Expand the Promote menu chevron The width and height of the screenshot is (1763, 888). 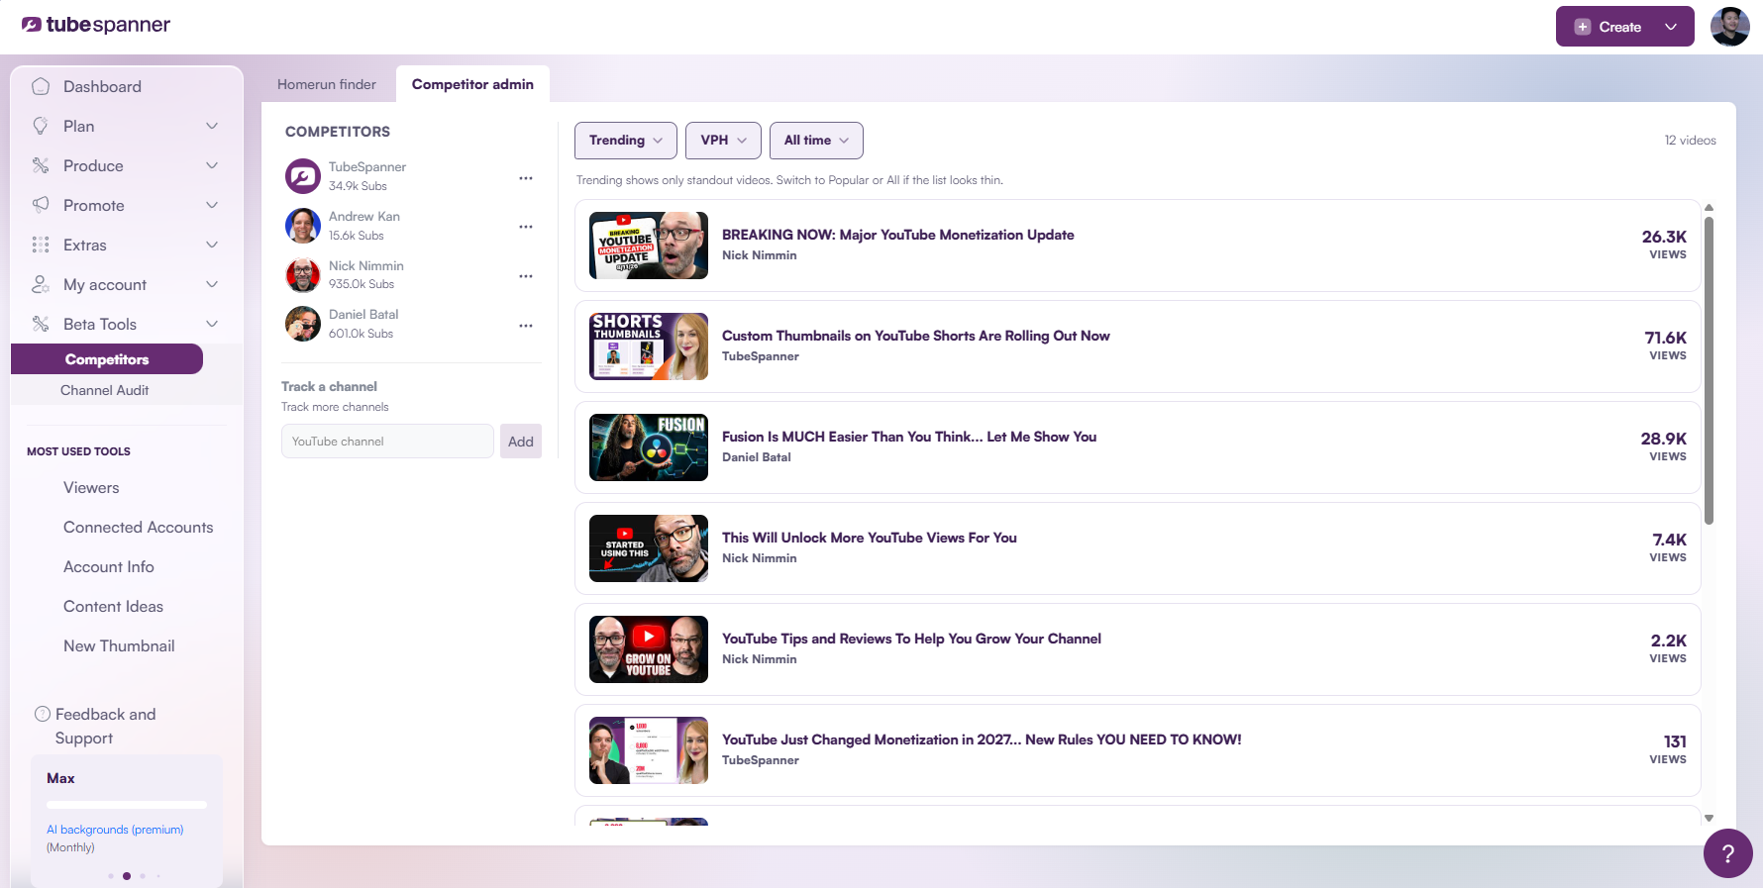(212, 205)
